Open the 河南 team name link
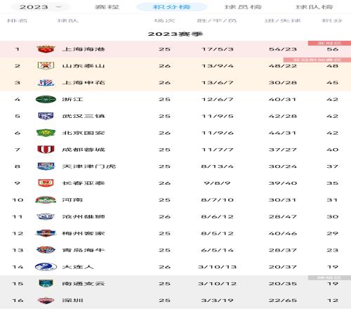The width and height of the screenshot is (351, 309). tap(72, 200)
